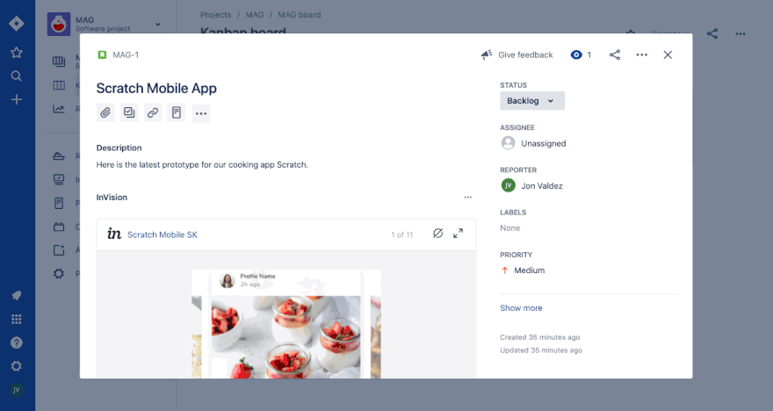Open settings gear in global sidebar

(17, 366)
